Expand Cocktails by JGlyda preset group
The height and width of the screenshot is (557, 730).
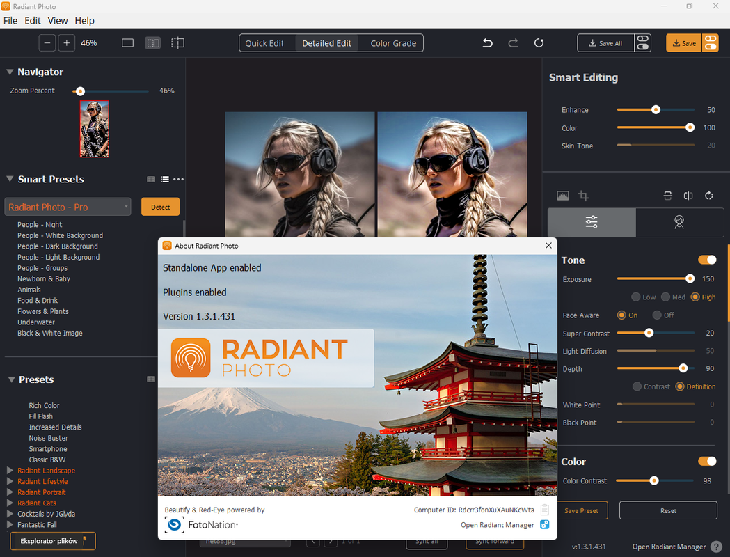10,514
